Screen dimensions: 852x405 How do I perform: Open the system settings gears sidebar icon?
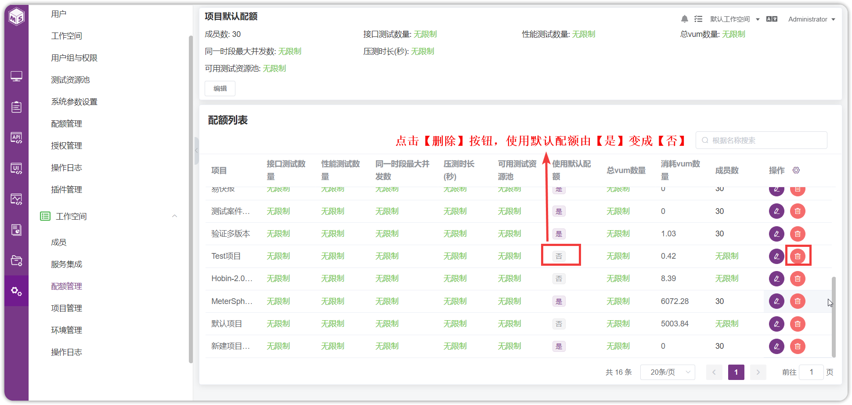[x=16, y=291]
